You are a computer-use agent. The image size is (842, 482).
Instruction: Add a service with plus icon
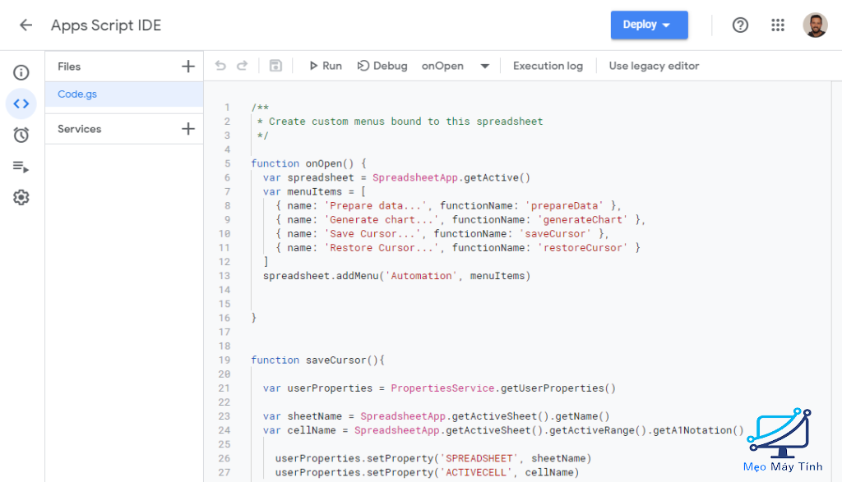(x=188, y=129)
